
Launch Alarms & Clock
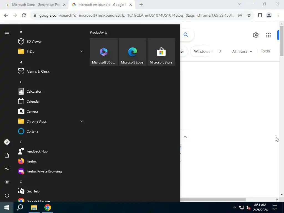(x=51, y=71)
